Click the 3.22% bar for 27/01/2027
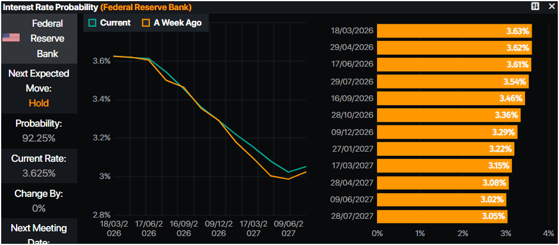559x245 pixels. (x=445, y=149)
